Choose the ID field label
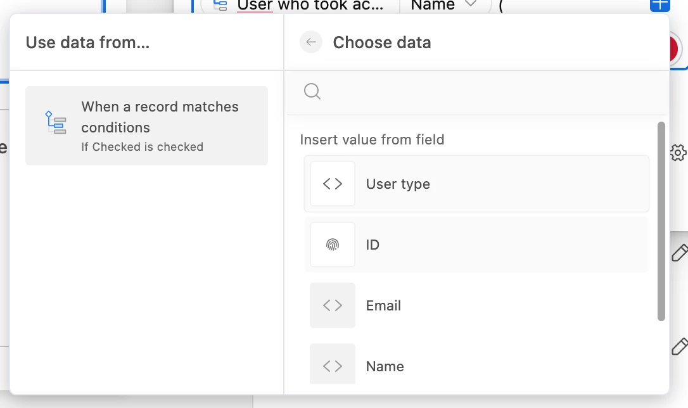Image resolution: width=688 pixels, height=408 pixels. point(373,245)
